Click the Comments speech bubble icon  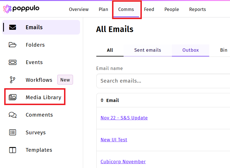[x=13, y=115]
